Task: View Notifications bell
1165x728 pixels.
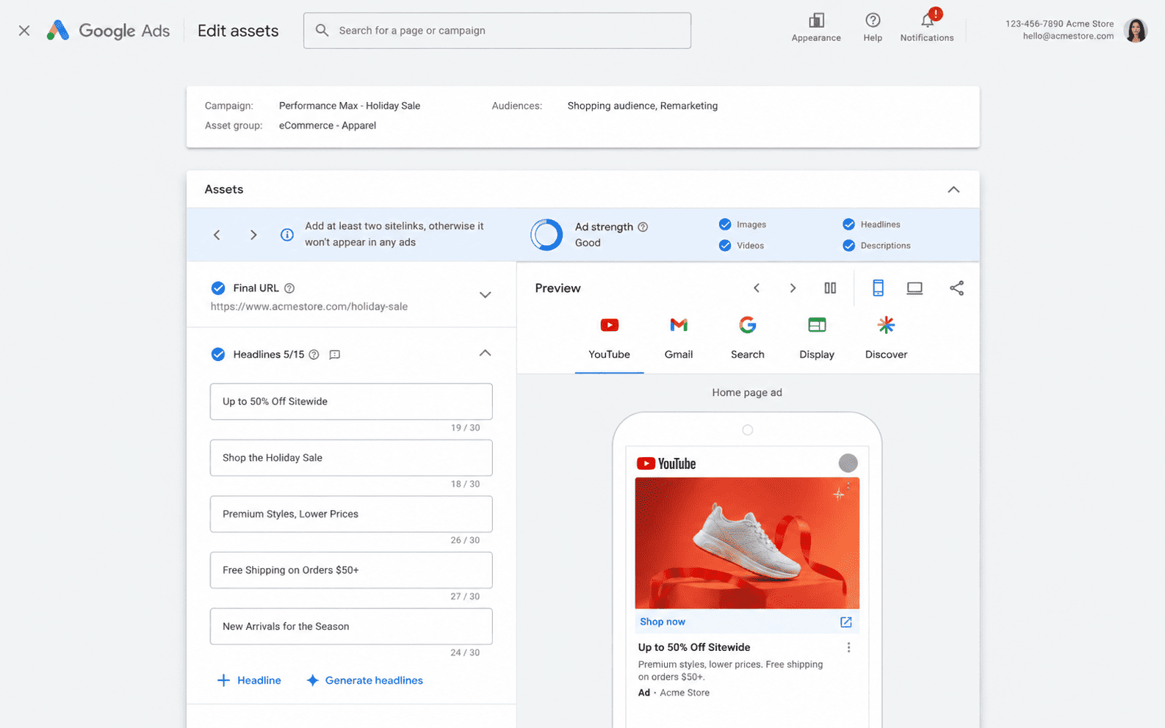Action: coord(928,19)
